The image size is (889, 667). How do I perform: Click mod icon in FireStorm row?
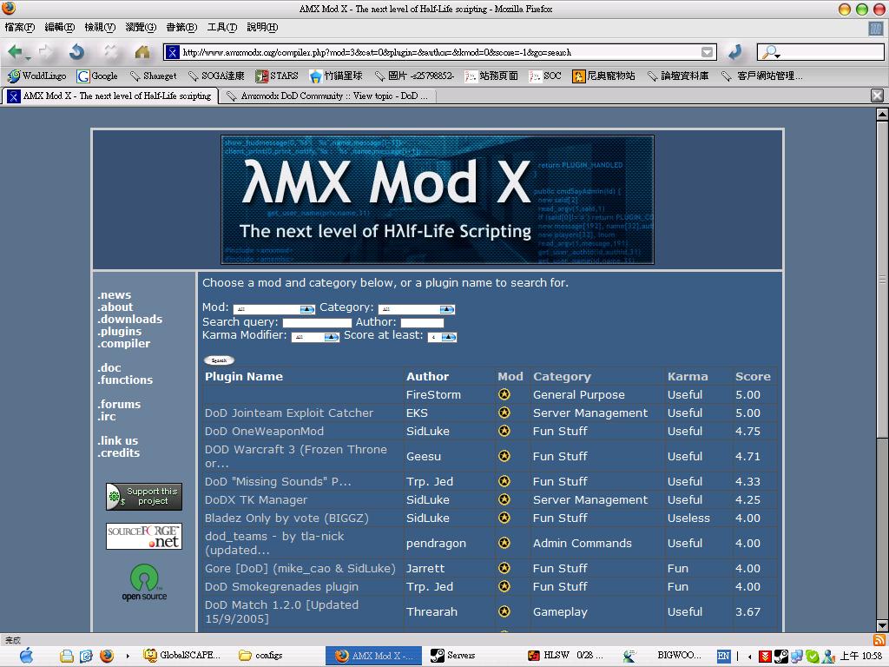point(504,394)
